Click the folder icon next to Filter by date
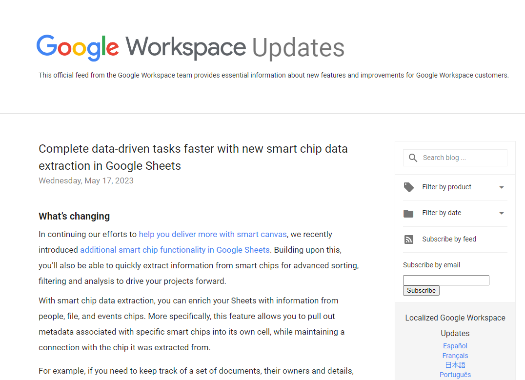 click(408, 213)
